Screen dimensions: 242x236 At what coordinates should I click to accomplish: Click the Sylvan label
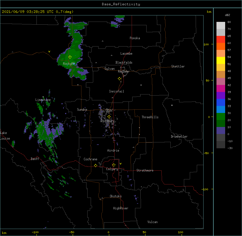coord(109,69)
